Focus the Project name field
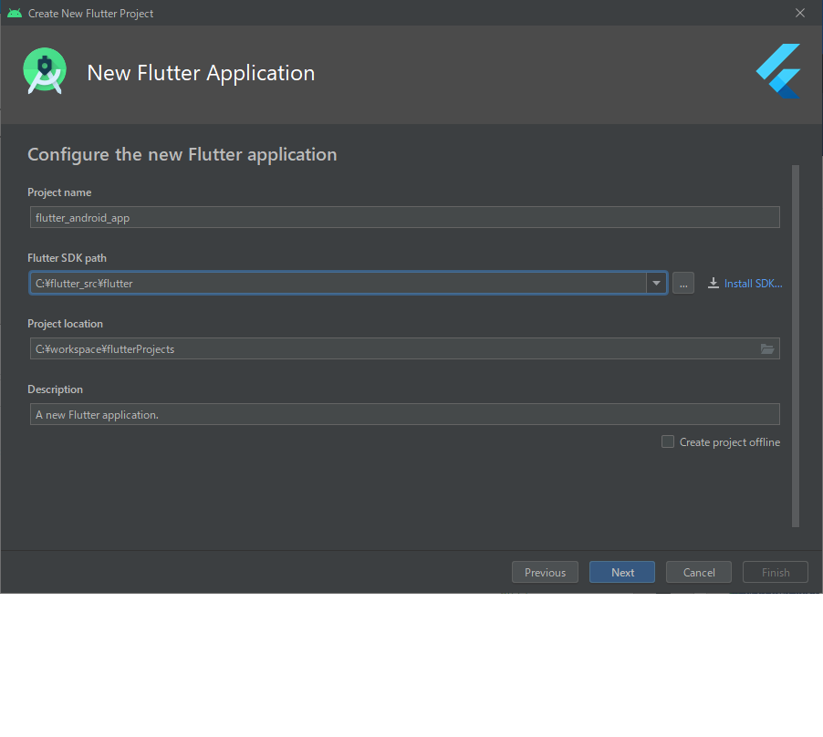Screen dimensions: 823x737 pyautogui.click(x=405, y=217)
